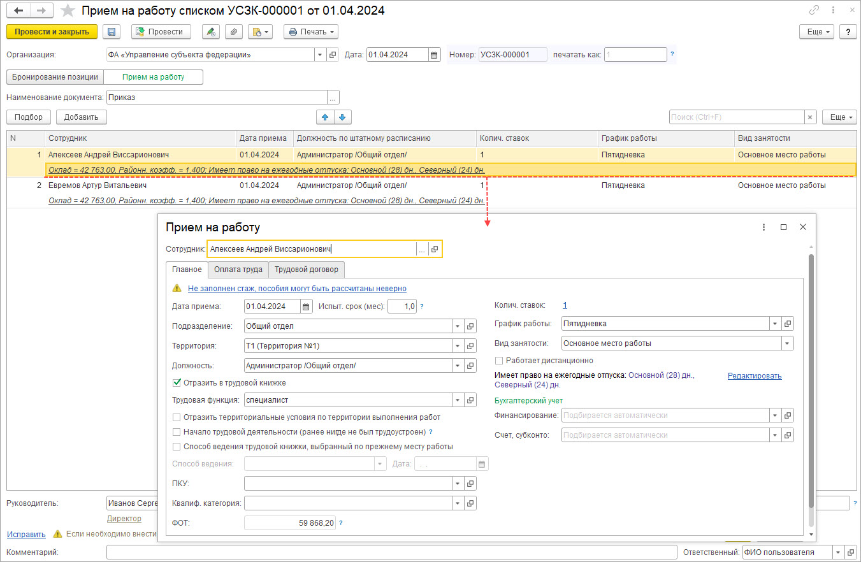Image resolution: width=861 pixels, height=562 pixels.
Task: Click Редактировать link for отпуска
Action: pos(755,376)
